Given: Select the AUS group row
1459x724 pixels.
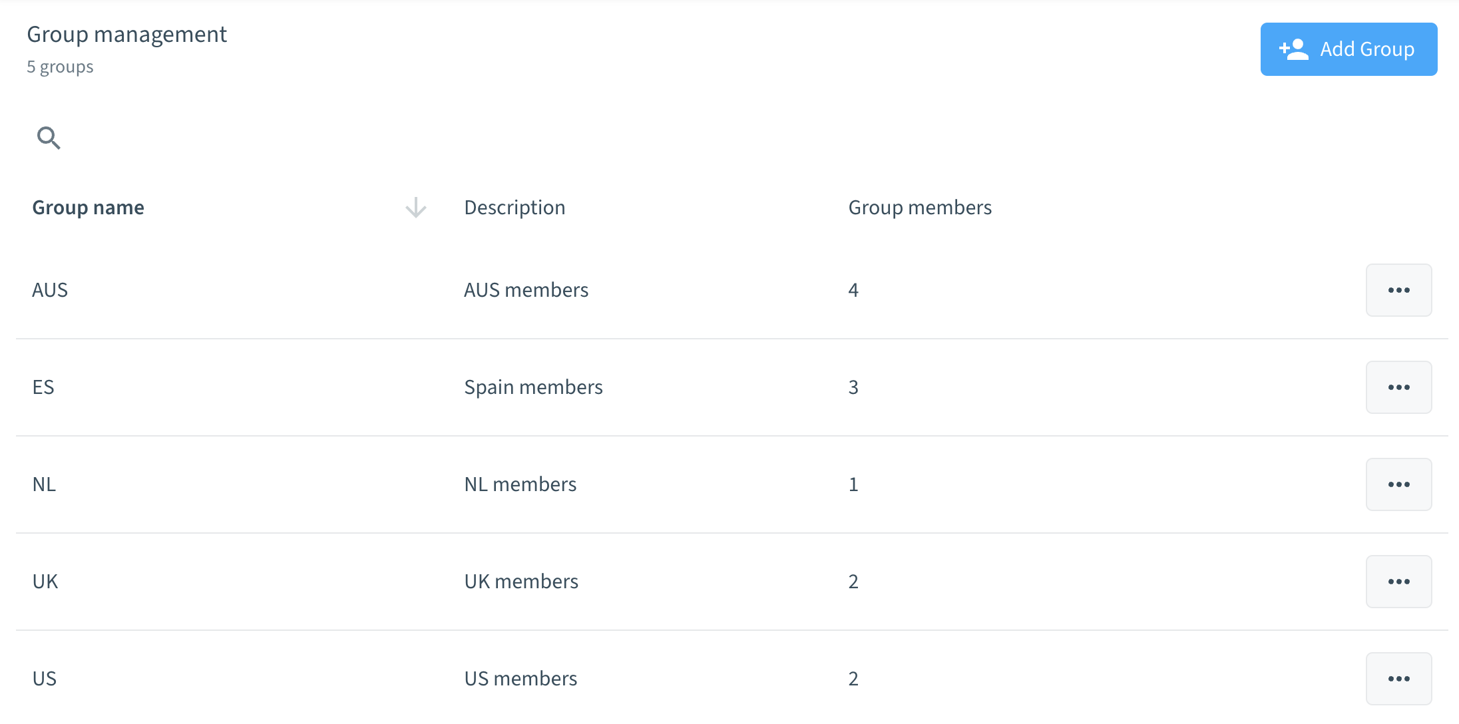Looking at the screenshot, I should point(50,289).
